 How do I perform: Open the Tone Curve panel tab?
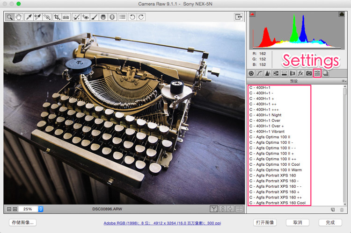point(259,73)
